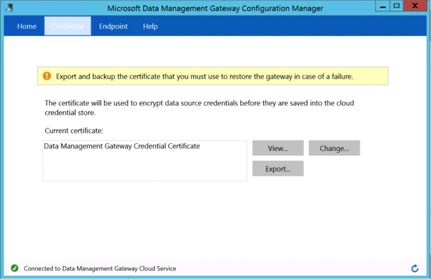Click the gateway app icon in title bar

8,8
